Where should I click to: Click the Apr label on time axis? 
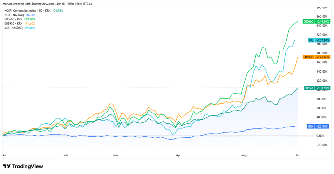pyautogui.click(x=178, y=155)
